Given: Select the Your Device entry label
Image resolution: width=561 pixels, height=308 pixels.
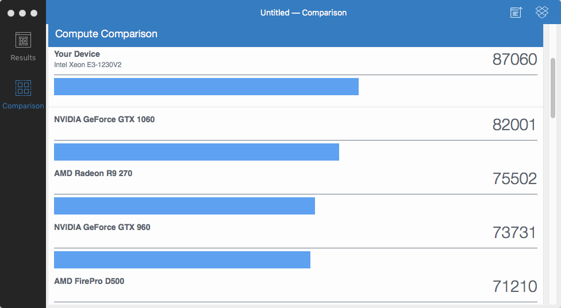Looking at the screenshot, I should point(77,54).
